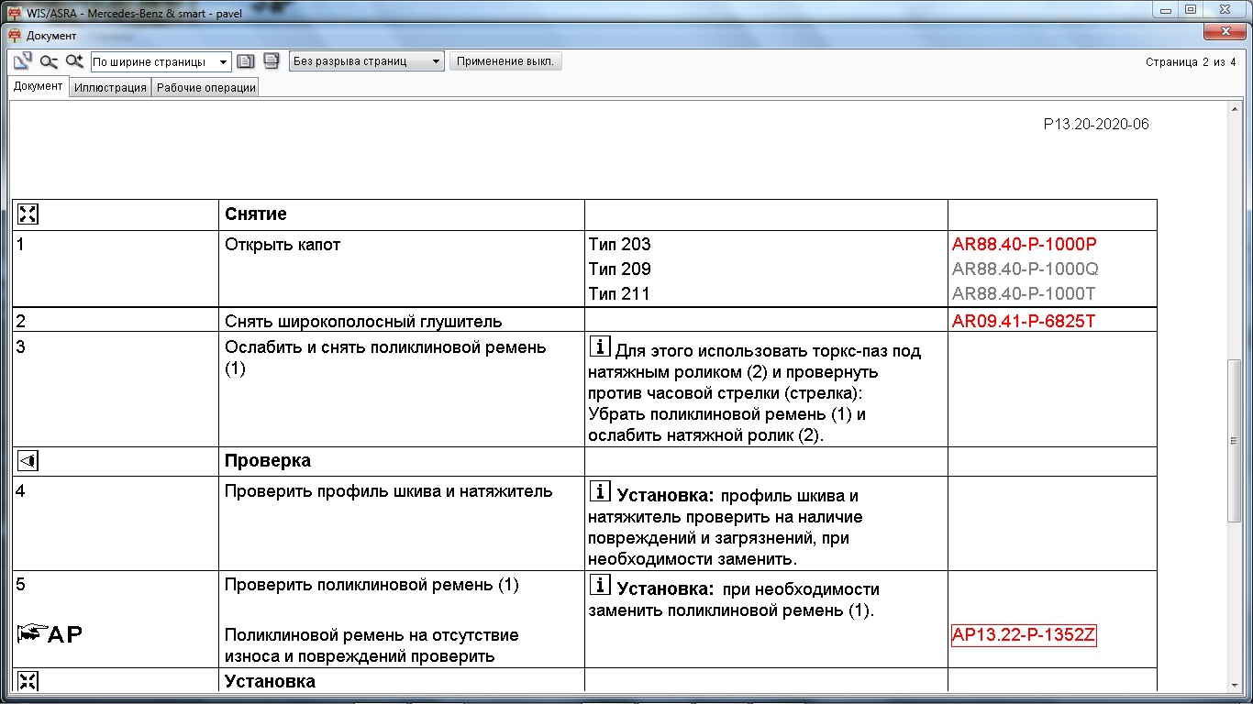Click the zoom in magnifier icon
Screen dimensions: 1253x704
point(74,61)
